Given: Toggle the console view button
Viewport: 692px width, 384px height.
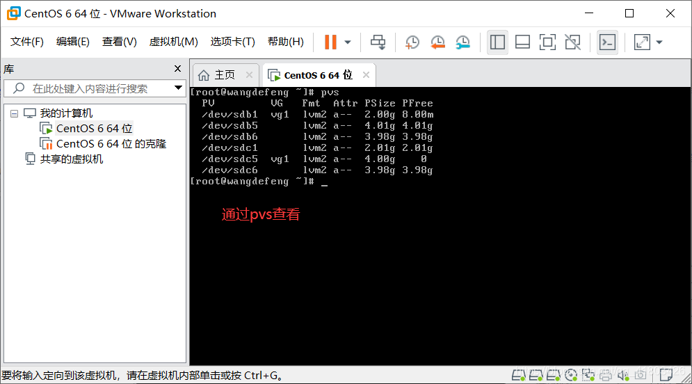Looking at the screenshot, I should [x=607, y=42].
